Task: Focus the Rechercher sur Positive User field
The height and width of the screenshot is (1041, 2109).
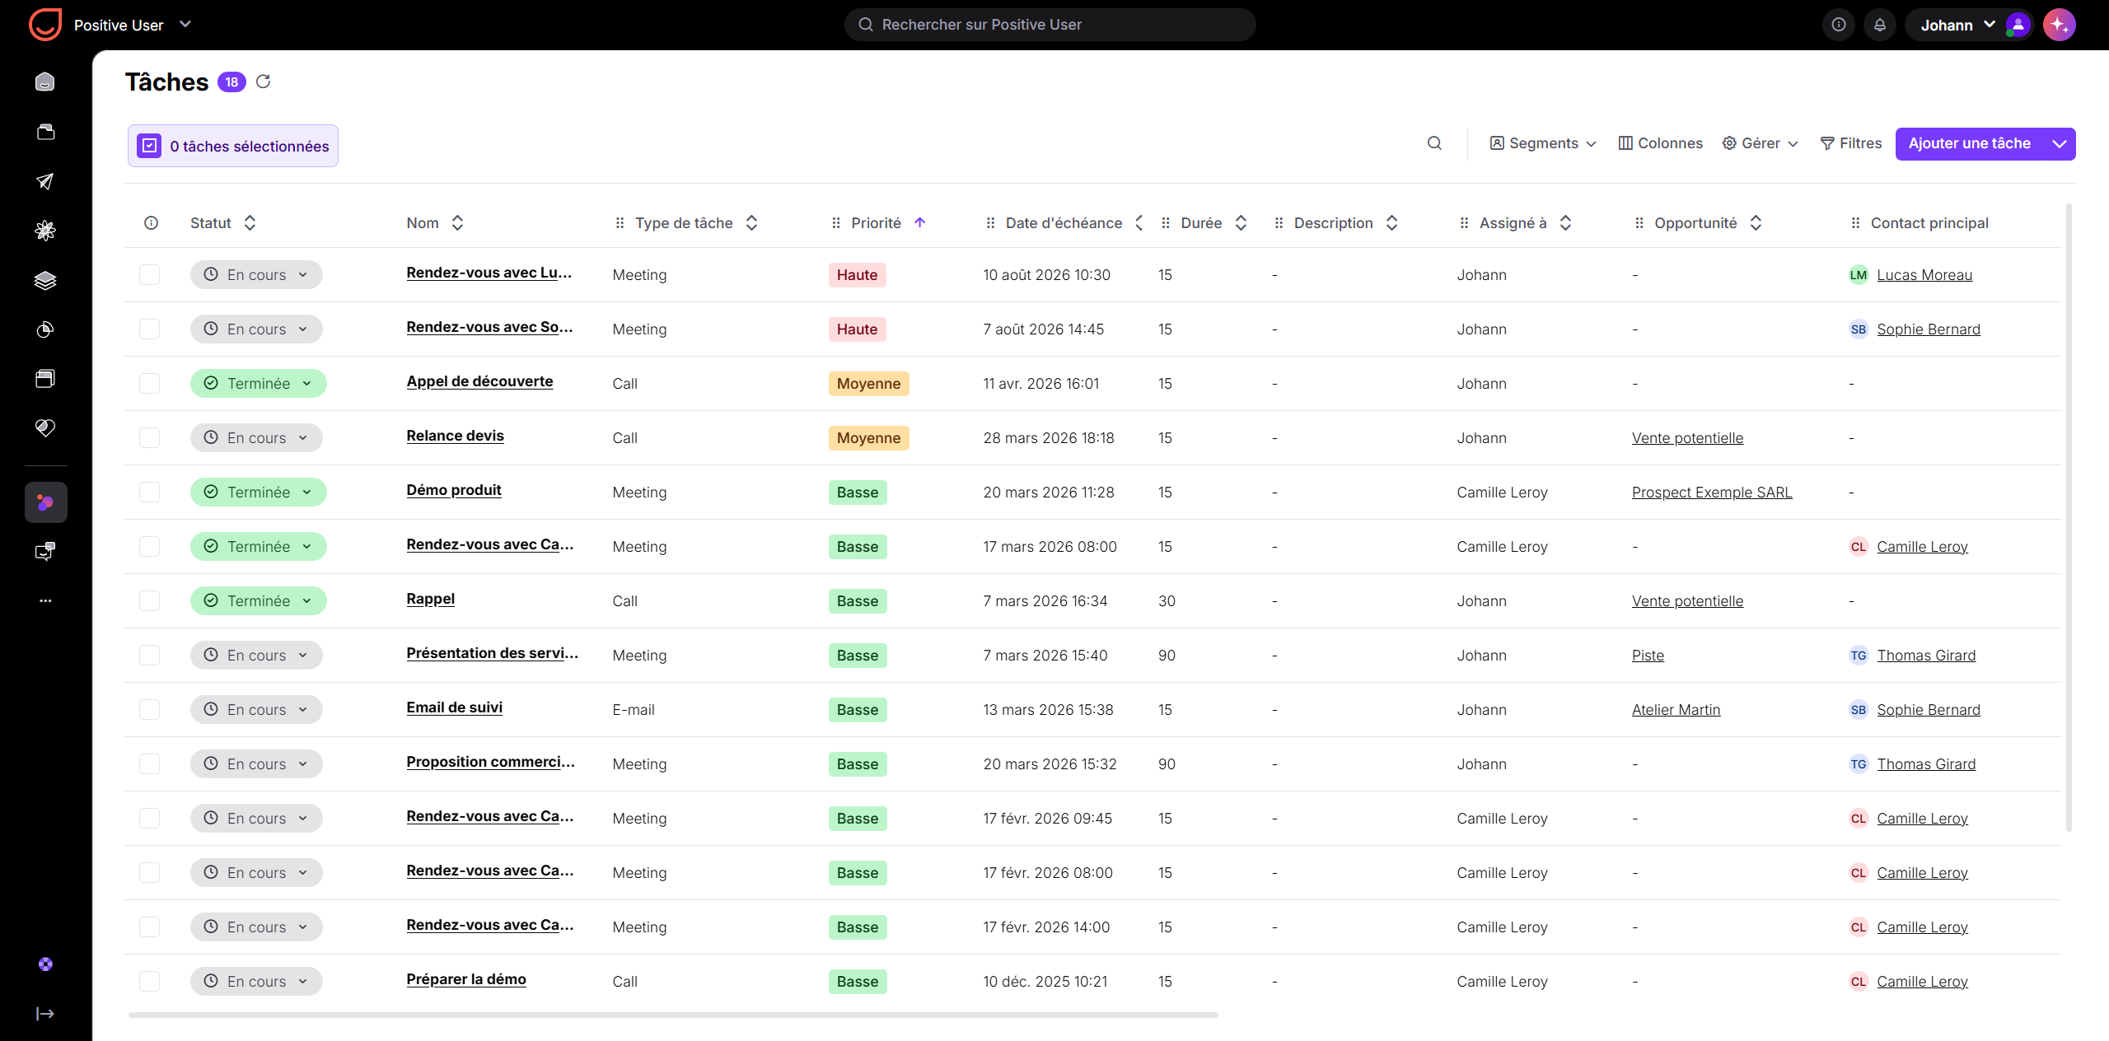Action: click(x=1050, y=25)
